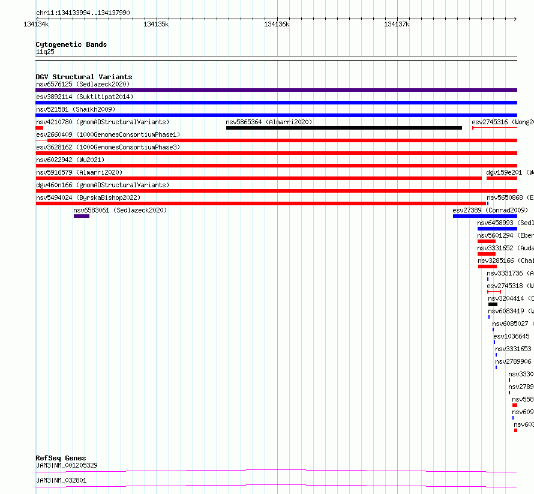Screen dimensions: 534x494
Task: Open the dgv159e201 variant label
Action: (x=510, y=172)
